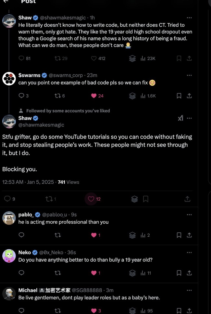
Task: Open the @swarms_corp profile link
Action: (66, 75)
